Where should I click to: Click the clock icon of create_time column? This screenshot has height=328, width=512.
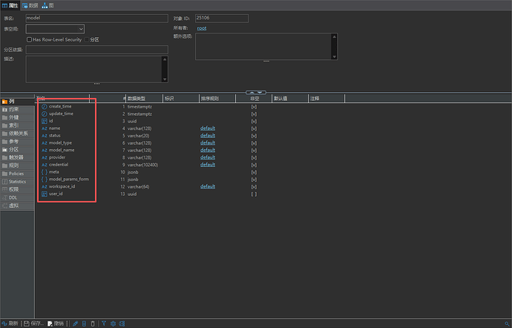[45, 107]
